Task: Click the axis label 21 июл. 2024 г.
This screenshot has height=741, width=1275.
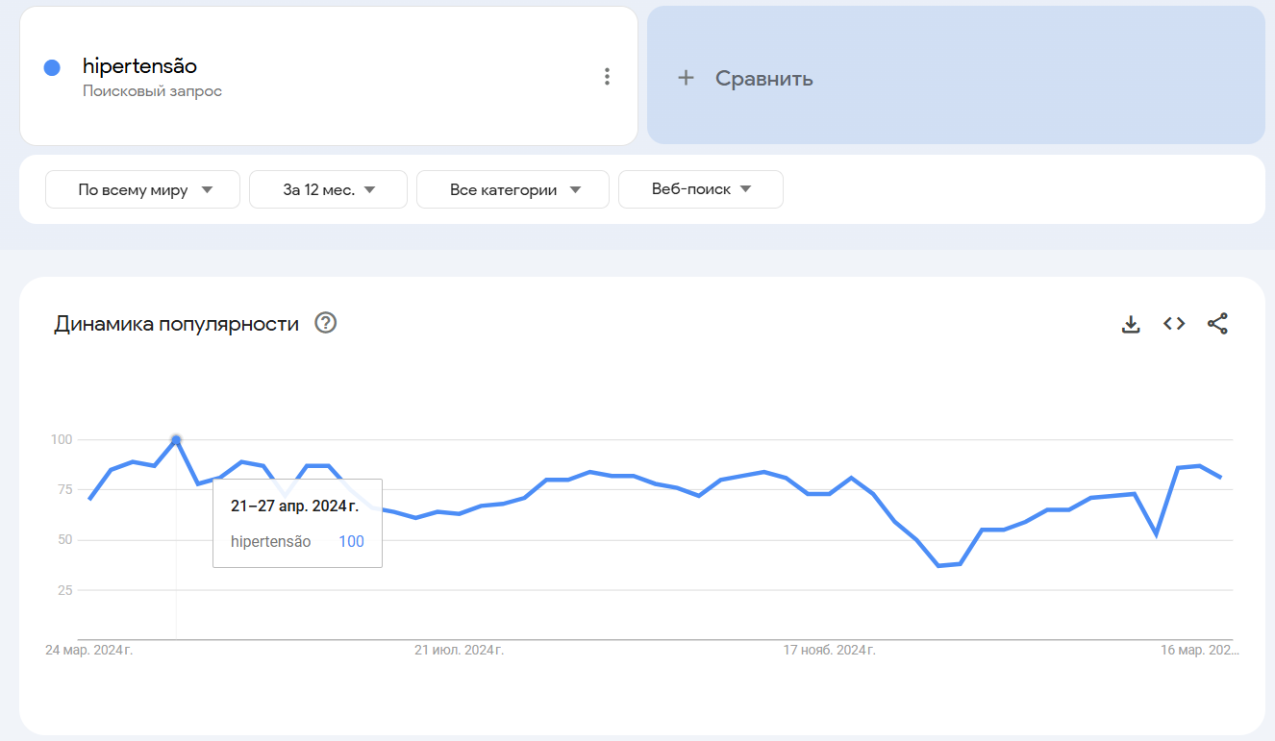Action: click(x=459, y=651)
